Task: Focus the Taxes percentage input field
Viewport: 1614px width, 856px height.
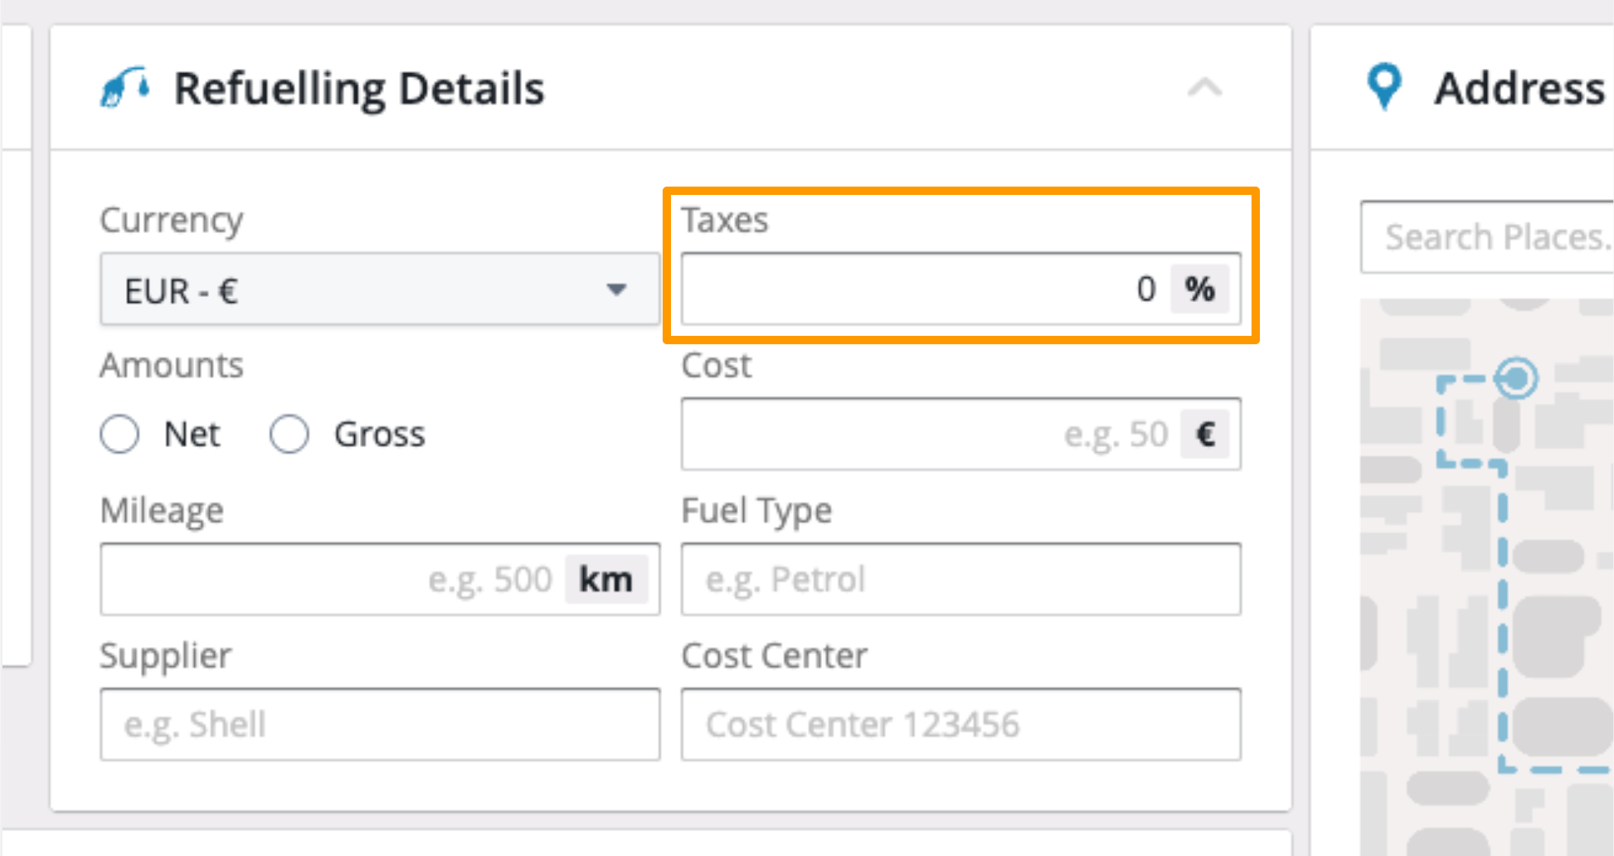Action: [x=921, y=289]
